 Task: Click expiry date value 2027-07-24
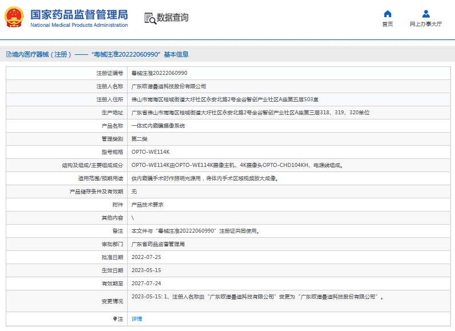click(147, 284)
